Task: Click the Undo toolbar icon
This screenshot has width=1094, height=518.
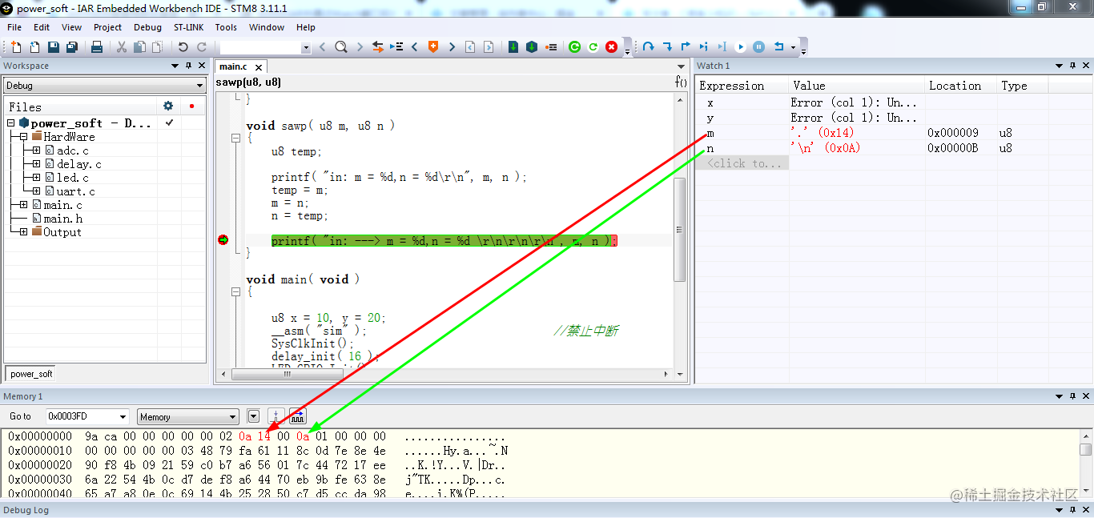Action: pos(183,47)
